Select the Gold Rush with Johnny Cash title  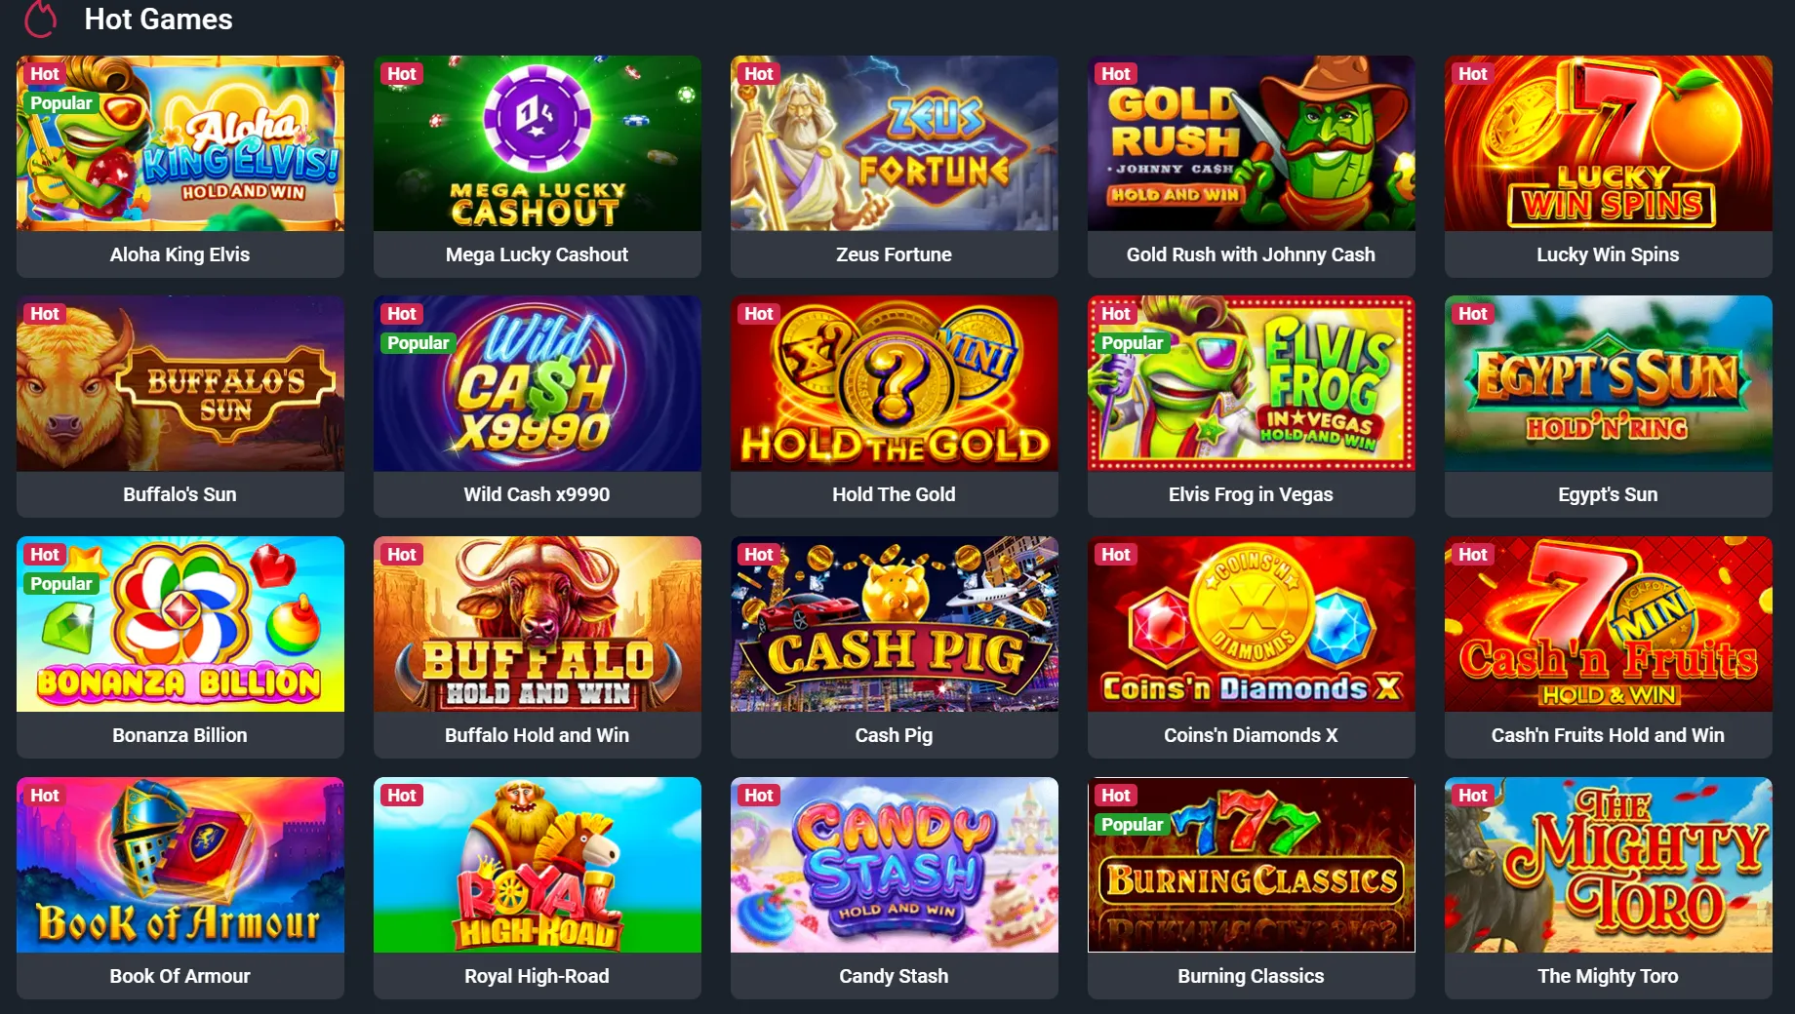(1251, 254)
